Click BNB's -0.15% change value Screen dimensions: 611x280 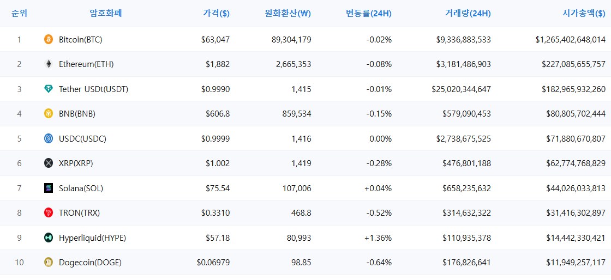(379, 114)
